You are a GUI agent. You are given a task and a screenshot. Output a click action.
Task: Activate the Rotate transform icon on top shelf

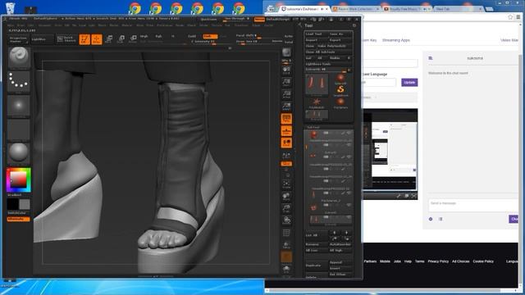pos(133,39)
